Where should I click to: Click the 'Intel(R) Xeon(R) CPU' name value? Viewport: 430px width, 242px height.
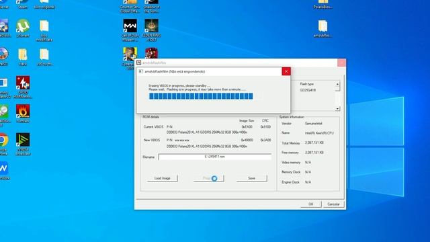[x=319, y=133]
